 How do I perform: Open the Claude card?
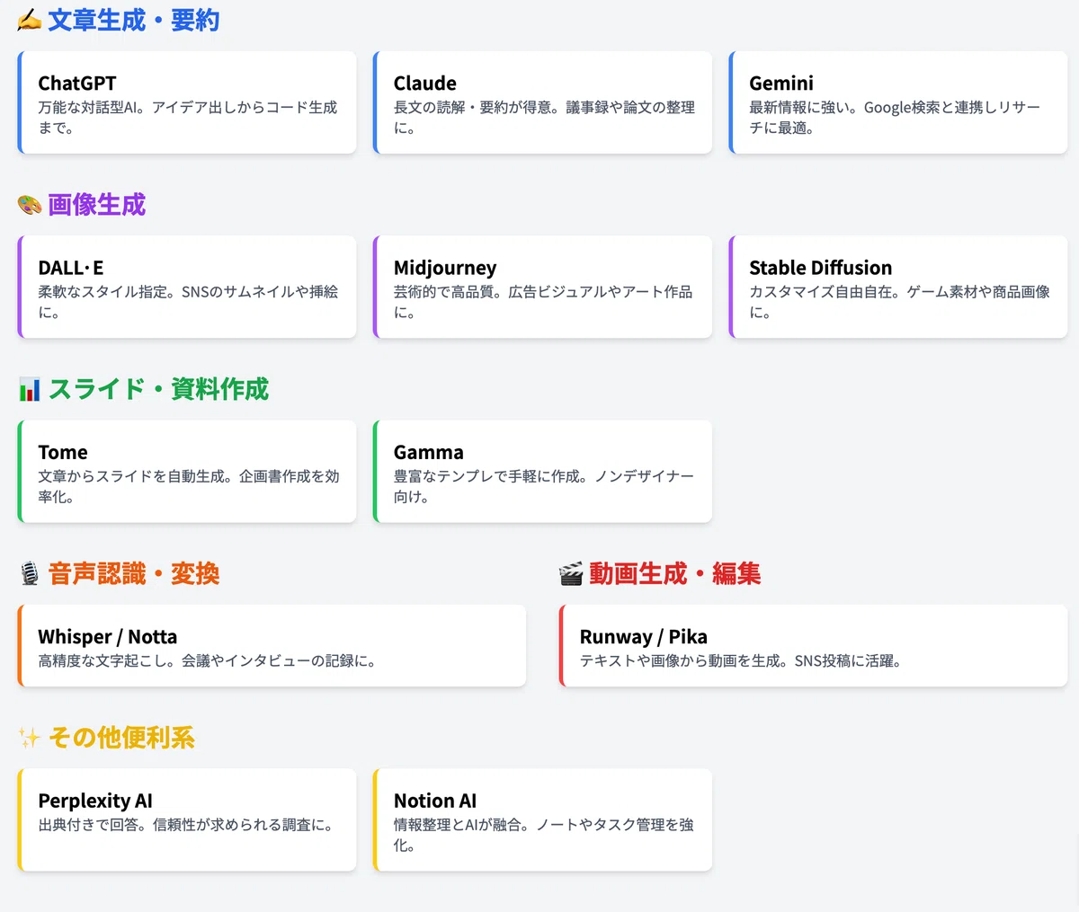pos(542,102)
